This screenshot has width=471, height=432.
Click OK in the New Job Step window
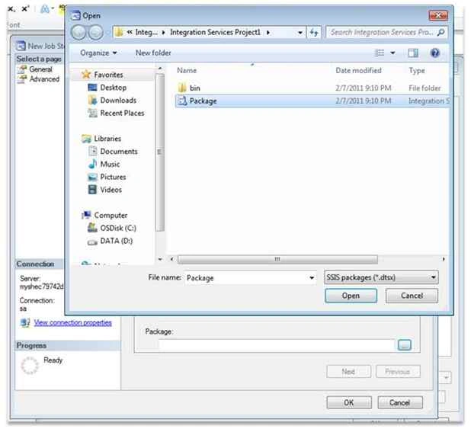pyautogui.click(x=349, y=402)
